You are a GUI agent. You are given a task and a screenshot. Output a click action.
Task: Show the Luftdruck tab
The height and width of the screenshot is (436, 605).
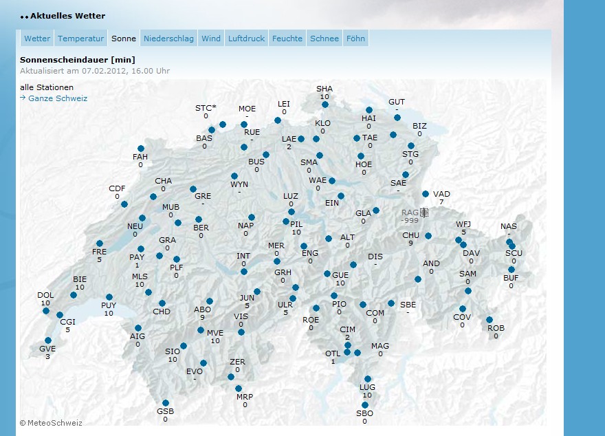tap(246, 39)
